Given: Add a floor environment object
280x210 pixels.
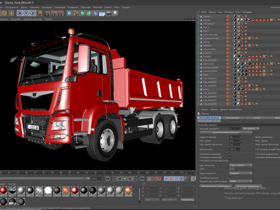Looking at the screenshot, I should click(x=102, y=13).
